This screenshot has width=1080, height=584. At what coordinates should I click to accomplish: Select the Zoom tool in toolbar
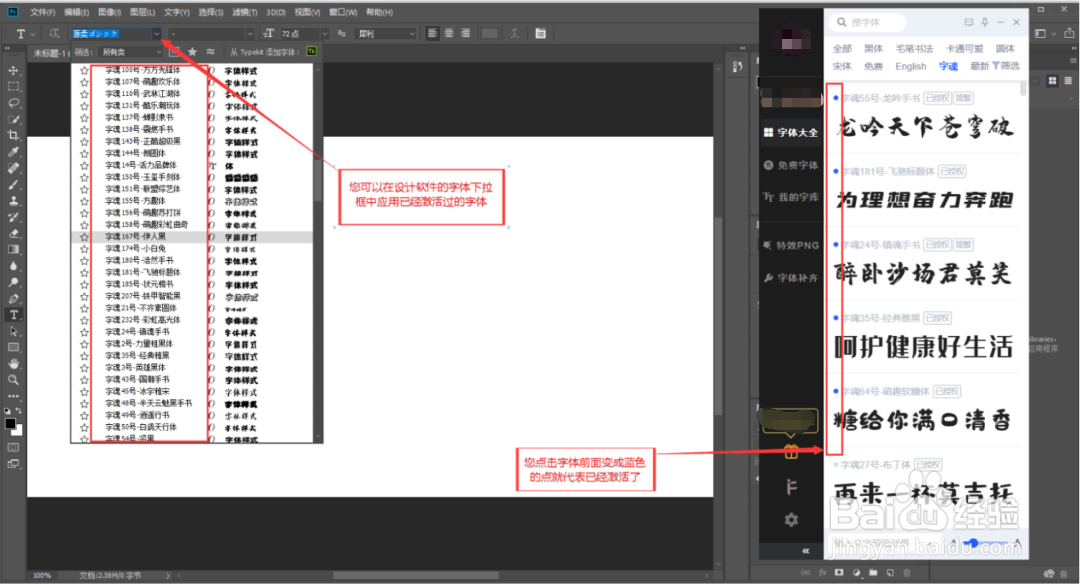click(13, 380)
